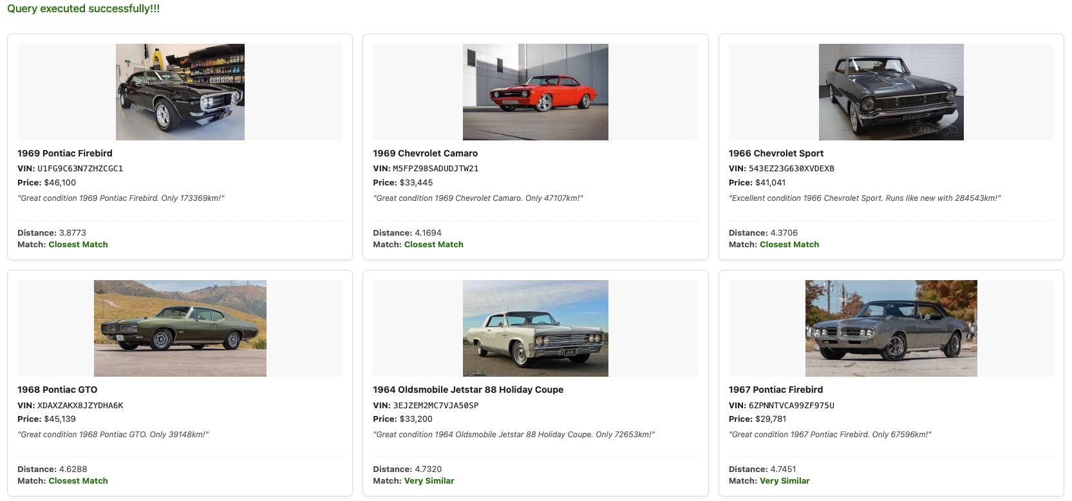Click the 'Only 72653km' description quote
This screenshot has height=501, width=1072.
point(514,435)
